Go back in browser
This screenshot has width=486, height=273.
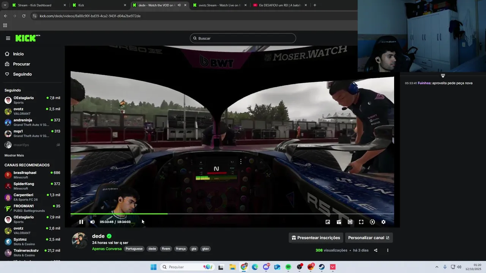tap(5, 16)
